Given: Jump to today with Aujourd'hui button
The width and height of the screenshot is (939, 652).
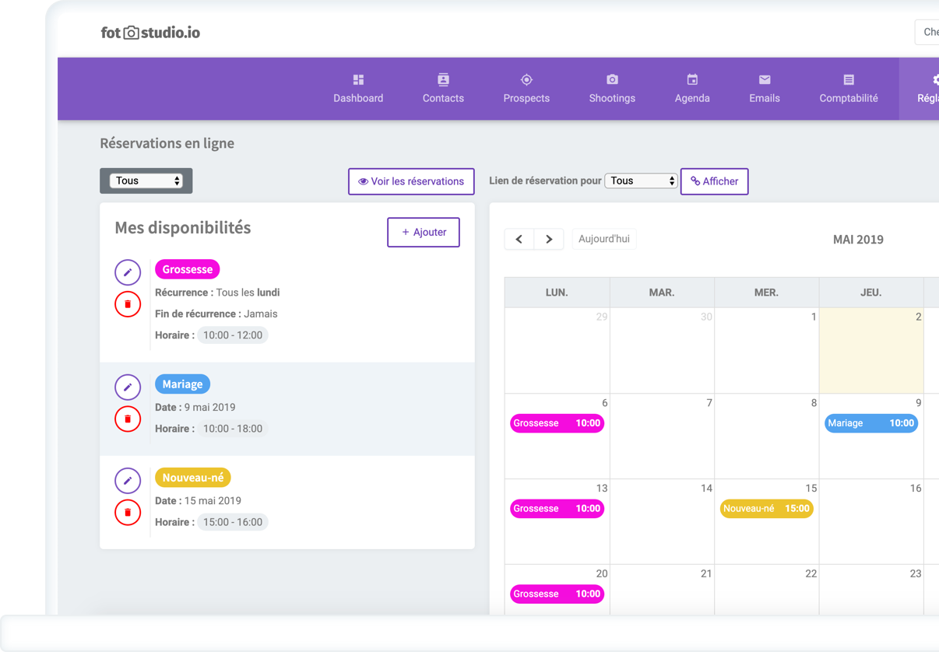Looking at the screenshot, I should point(604,239).
